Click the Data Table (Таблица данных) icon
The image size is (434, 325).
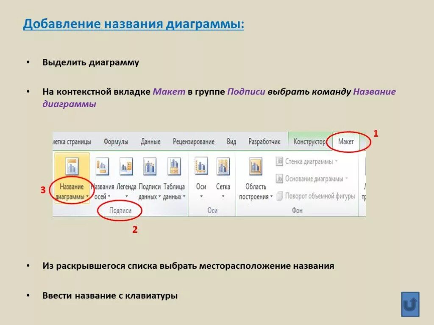tap(174, 166)
